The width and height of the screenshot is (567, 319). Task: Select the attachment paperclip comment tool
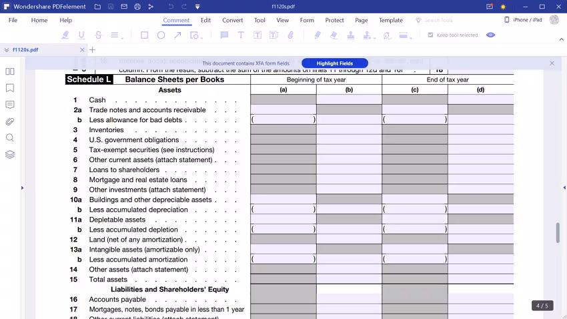291,35
